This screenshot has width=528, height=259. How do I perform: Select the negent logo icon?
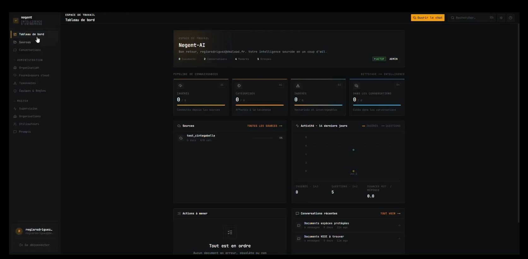(x=16, y=20)
